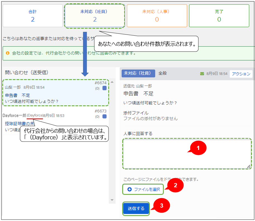Open the 未対応（人事） summary card
The image size is (255, 221).
tap(157, 16)
